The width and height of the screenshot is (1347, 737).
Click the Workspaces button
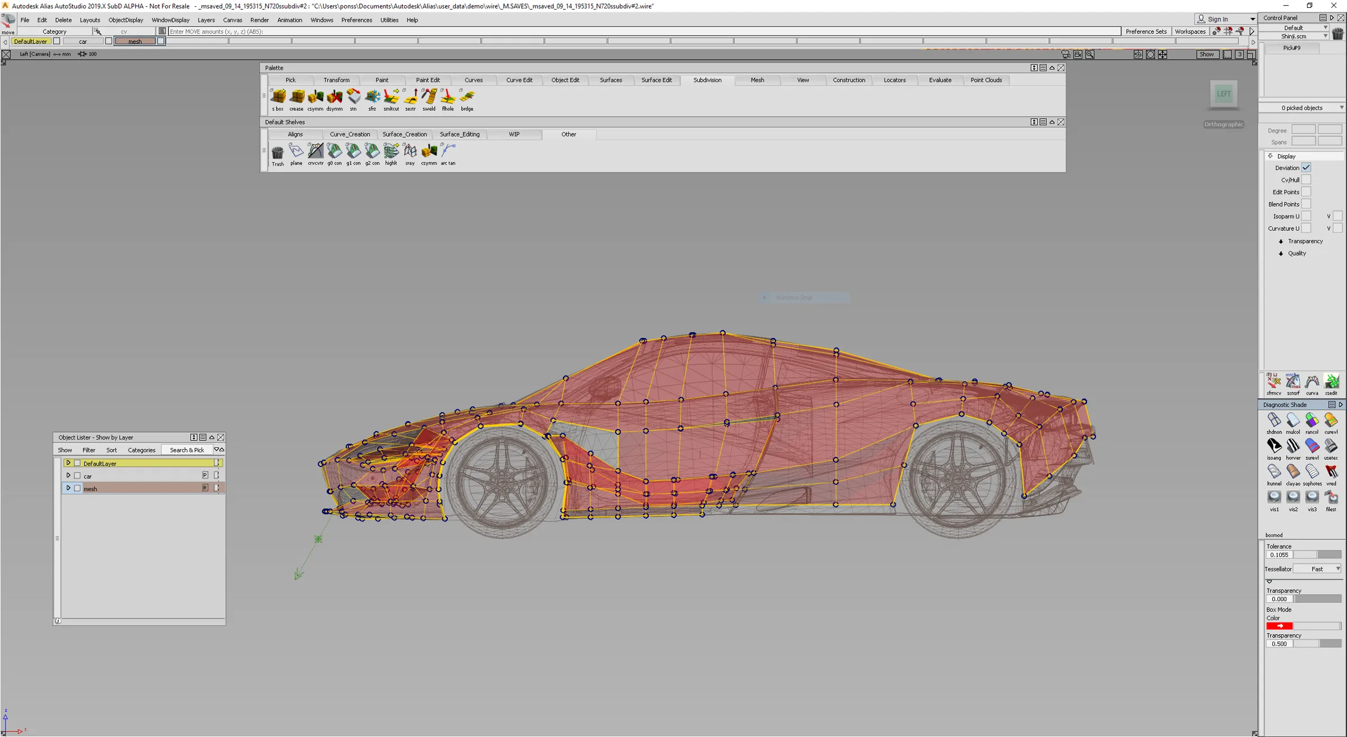tap(1190, 31)
